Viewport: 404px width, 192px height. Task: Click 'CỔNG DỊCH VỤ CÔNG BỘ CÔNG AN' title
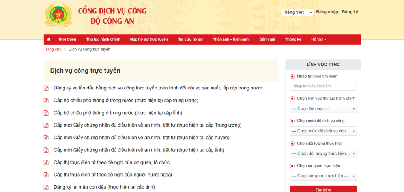[112, 16]
